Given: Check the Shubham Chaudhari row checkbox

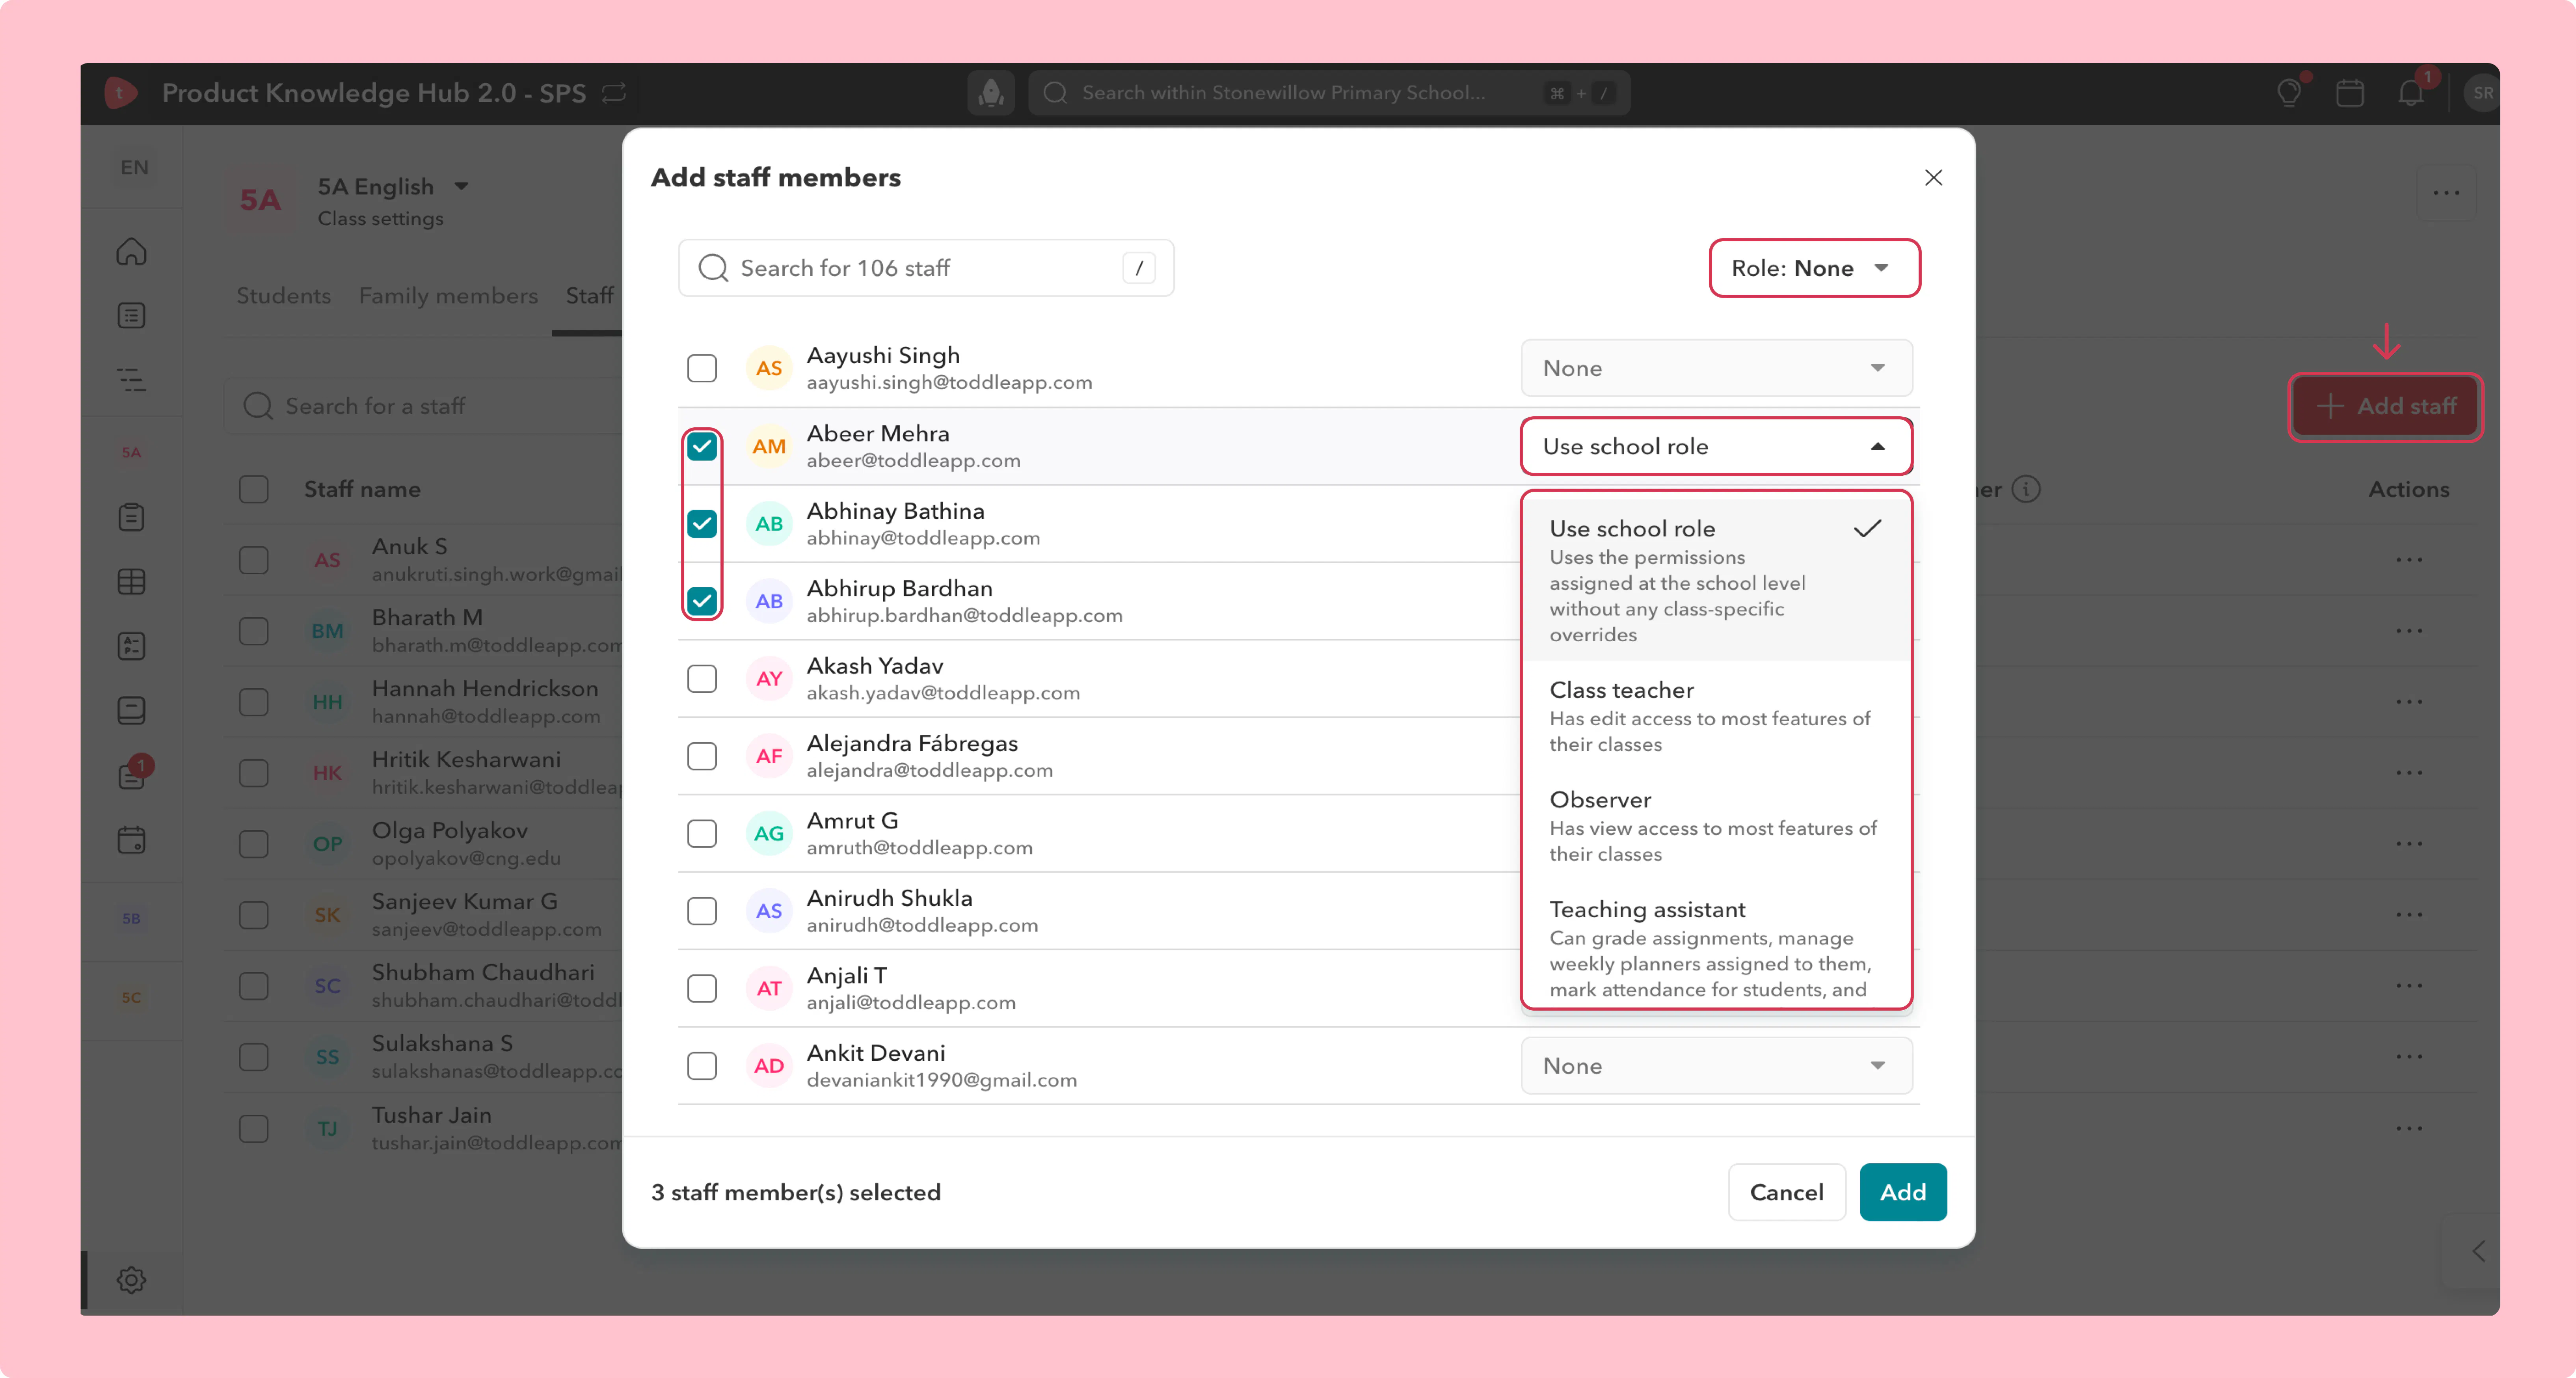Looking at the screenshot, I should (254, 986).
